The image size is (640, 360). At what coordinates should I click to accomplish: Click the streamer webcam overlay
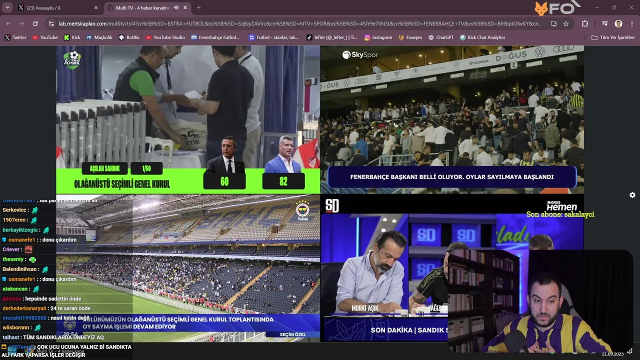click(x=540, y=301)
